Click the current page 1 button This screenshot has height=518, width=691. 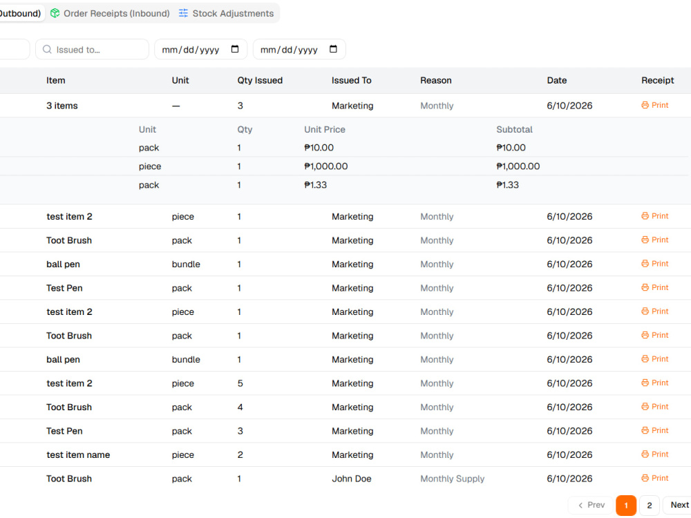tap(626, 506)
